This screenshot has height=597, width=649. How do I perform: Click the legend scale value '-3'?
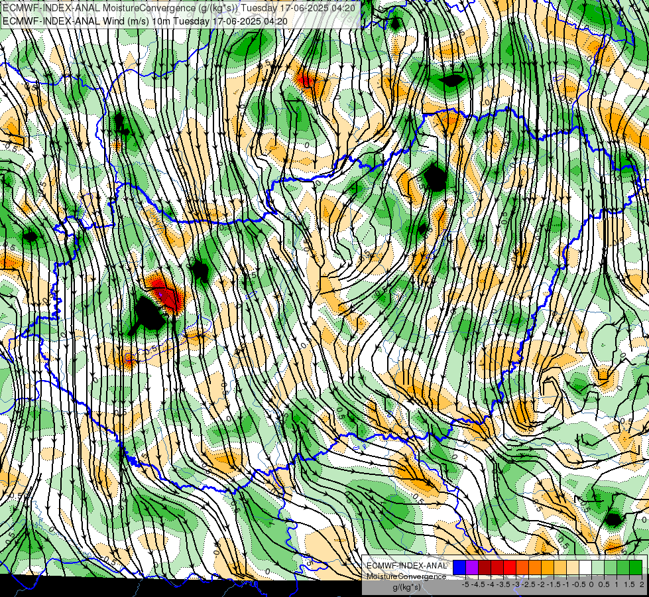(516, 584)
